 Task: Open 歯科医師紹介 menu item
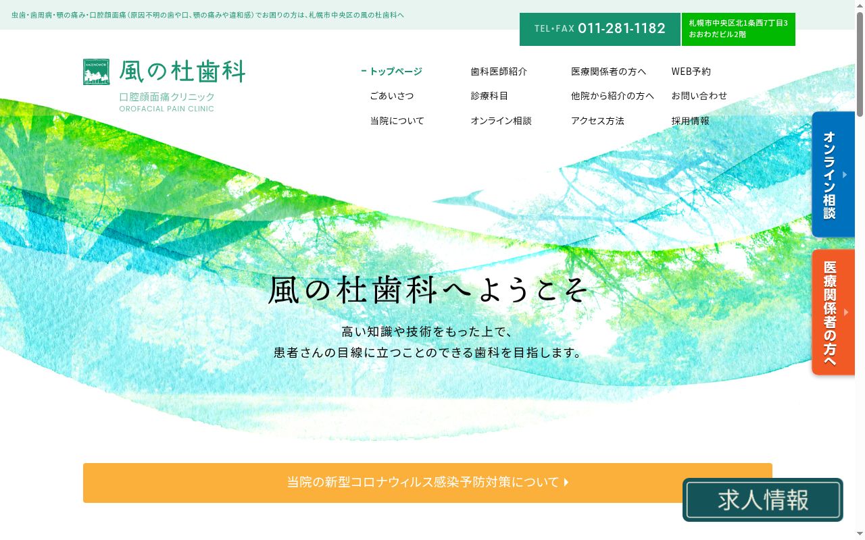tap(499, 72)
